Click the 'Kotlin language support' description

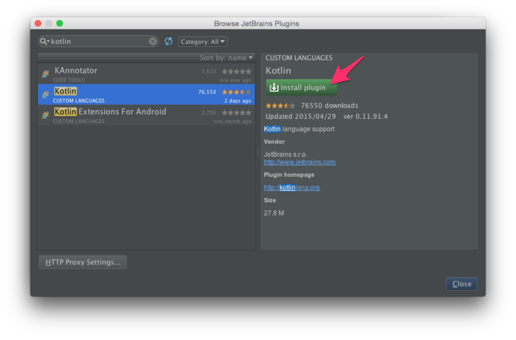pos(299,129)
